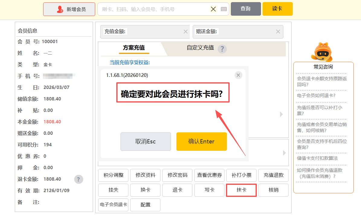Image resolution: width=361 pixels, height=218 pixels.
Task: Expand the lower right arrow in recharge panel
Action: [x=284, y=153]
